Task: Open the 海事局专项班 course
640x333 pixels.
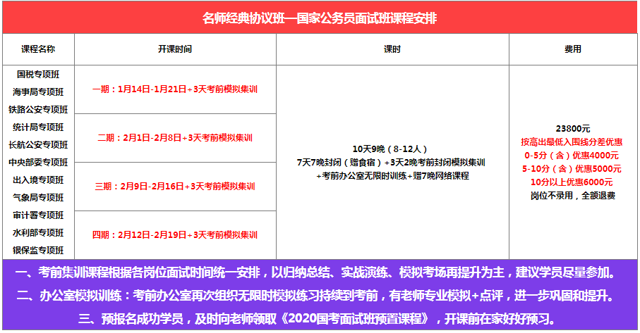Action: 38,92
